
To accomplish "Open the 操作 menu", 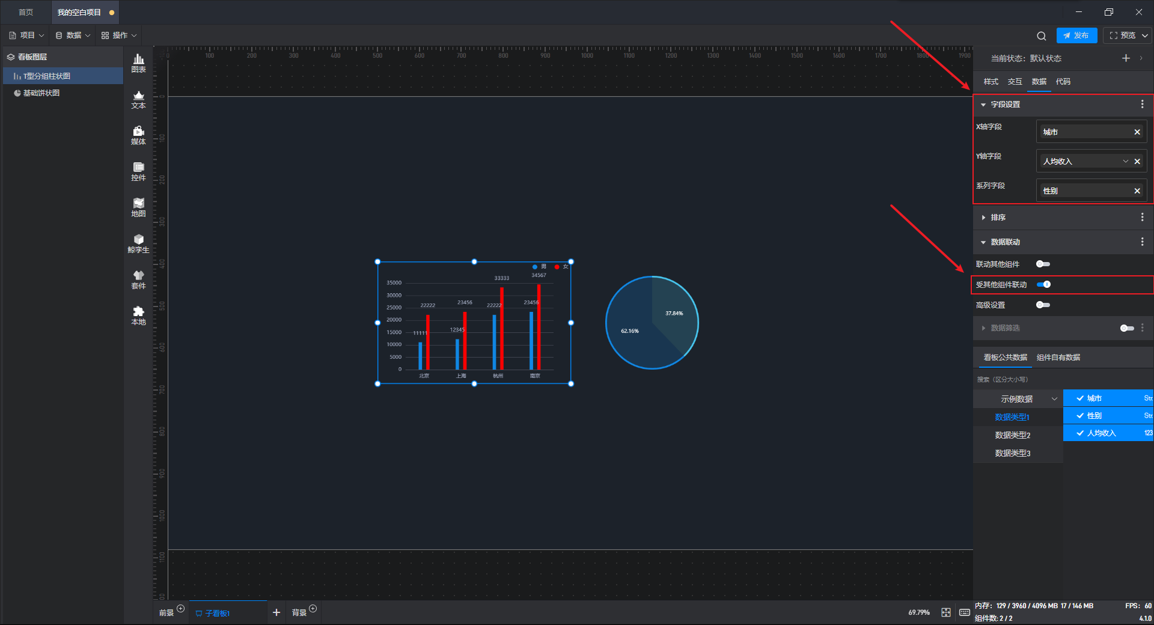I will click(x=119, y=35).
